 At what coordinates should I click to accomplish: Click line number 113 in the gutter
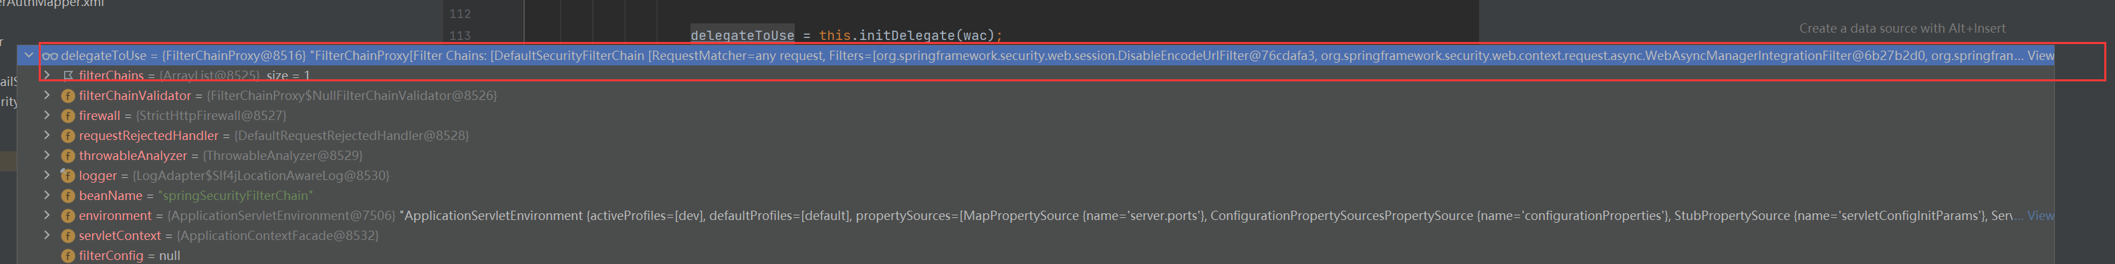pyautogui.click(x=460, y=36)
